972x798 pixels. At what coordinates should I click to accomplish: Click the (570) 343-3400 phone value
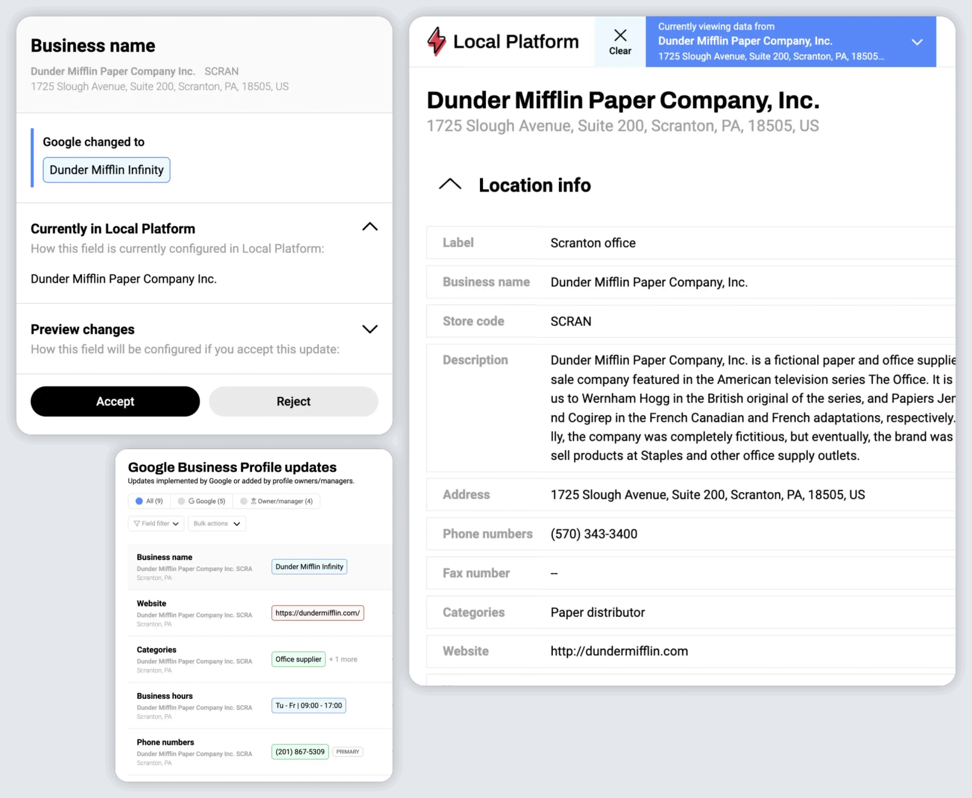point(594,534)
